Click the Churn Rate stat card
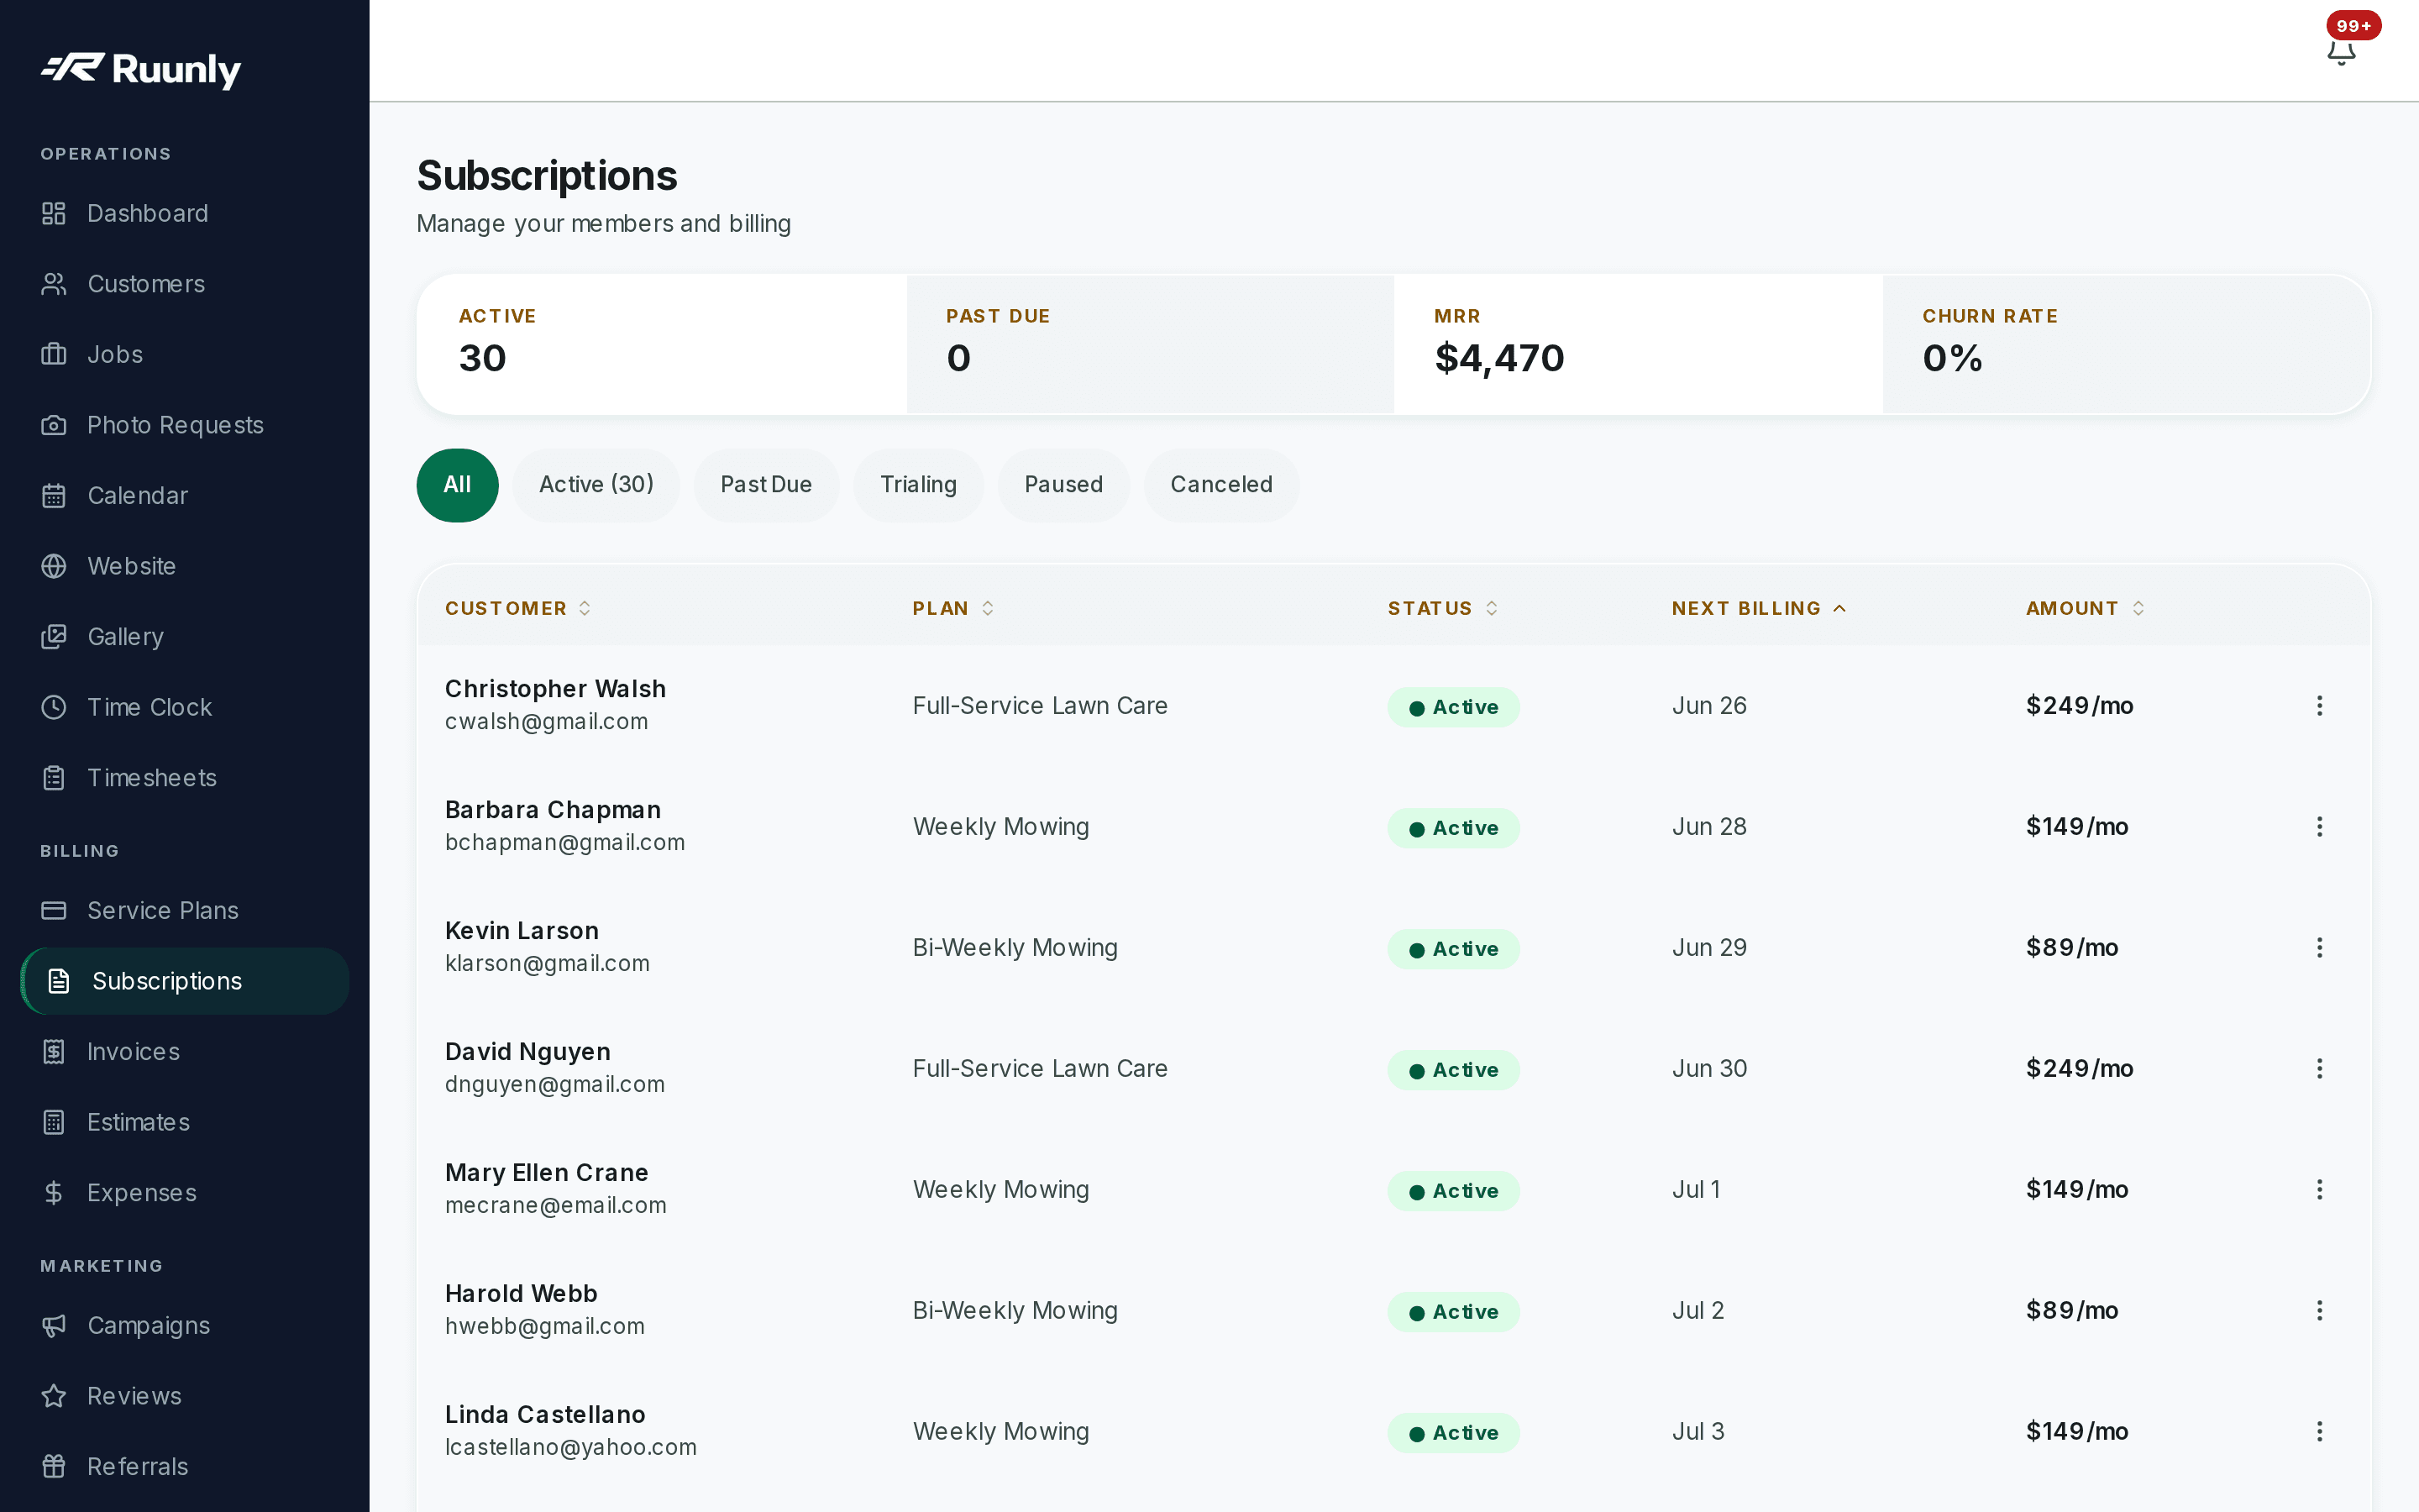Viewport: 2419px width, 1512px height. [2126, 344]
